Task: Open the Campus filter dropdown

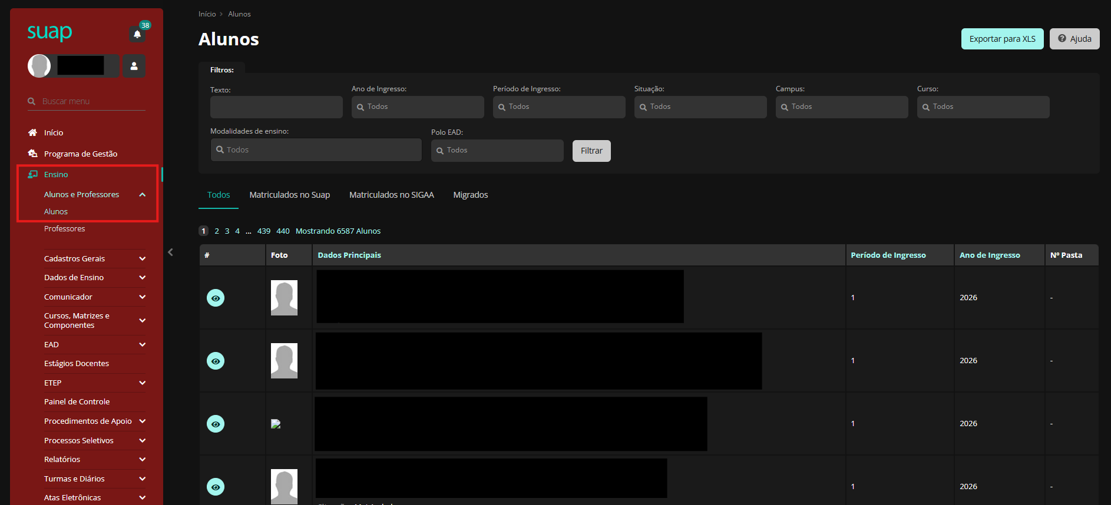Action: click(842, 107)
